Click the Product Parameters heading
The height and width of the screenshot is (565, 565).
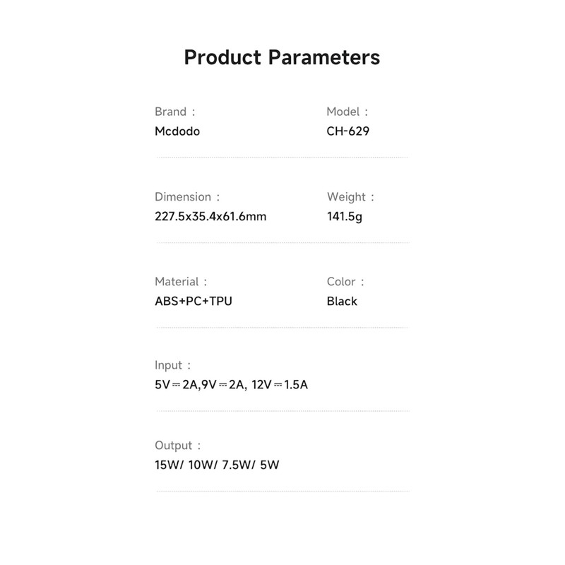[x=282, y=57]
